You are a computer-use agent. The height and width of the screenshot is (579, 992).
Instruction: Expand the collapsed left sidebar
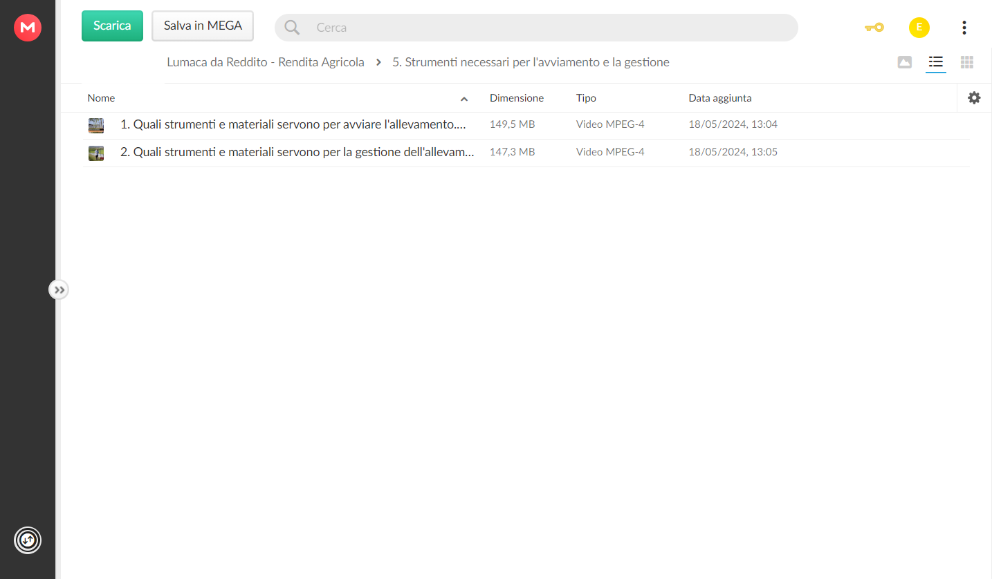59,289
